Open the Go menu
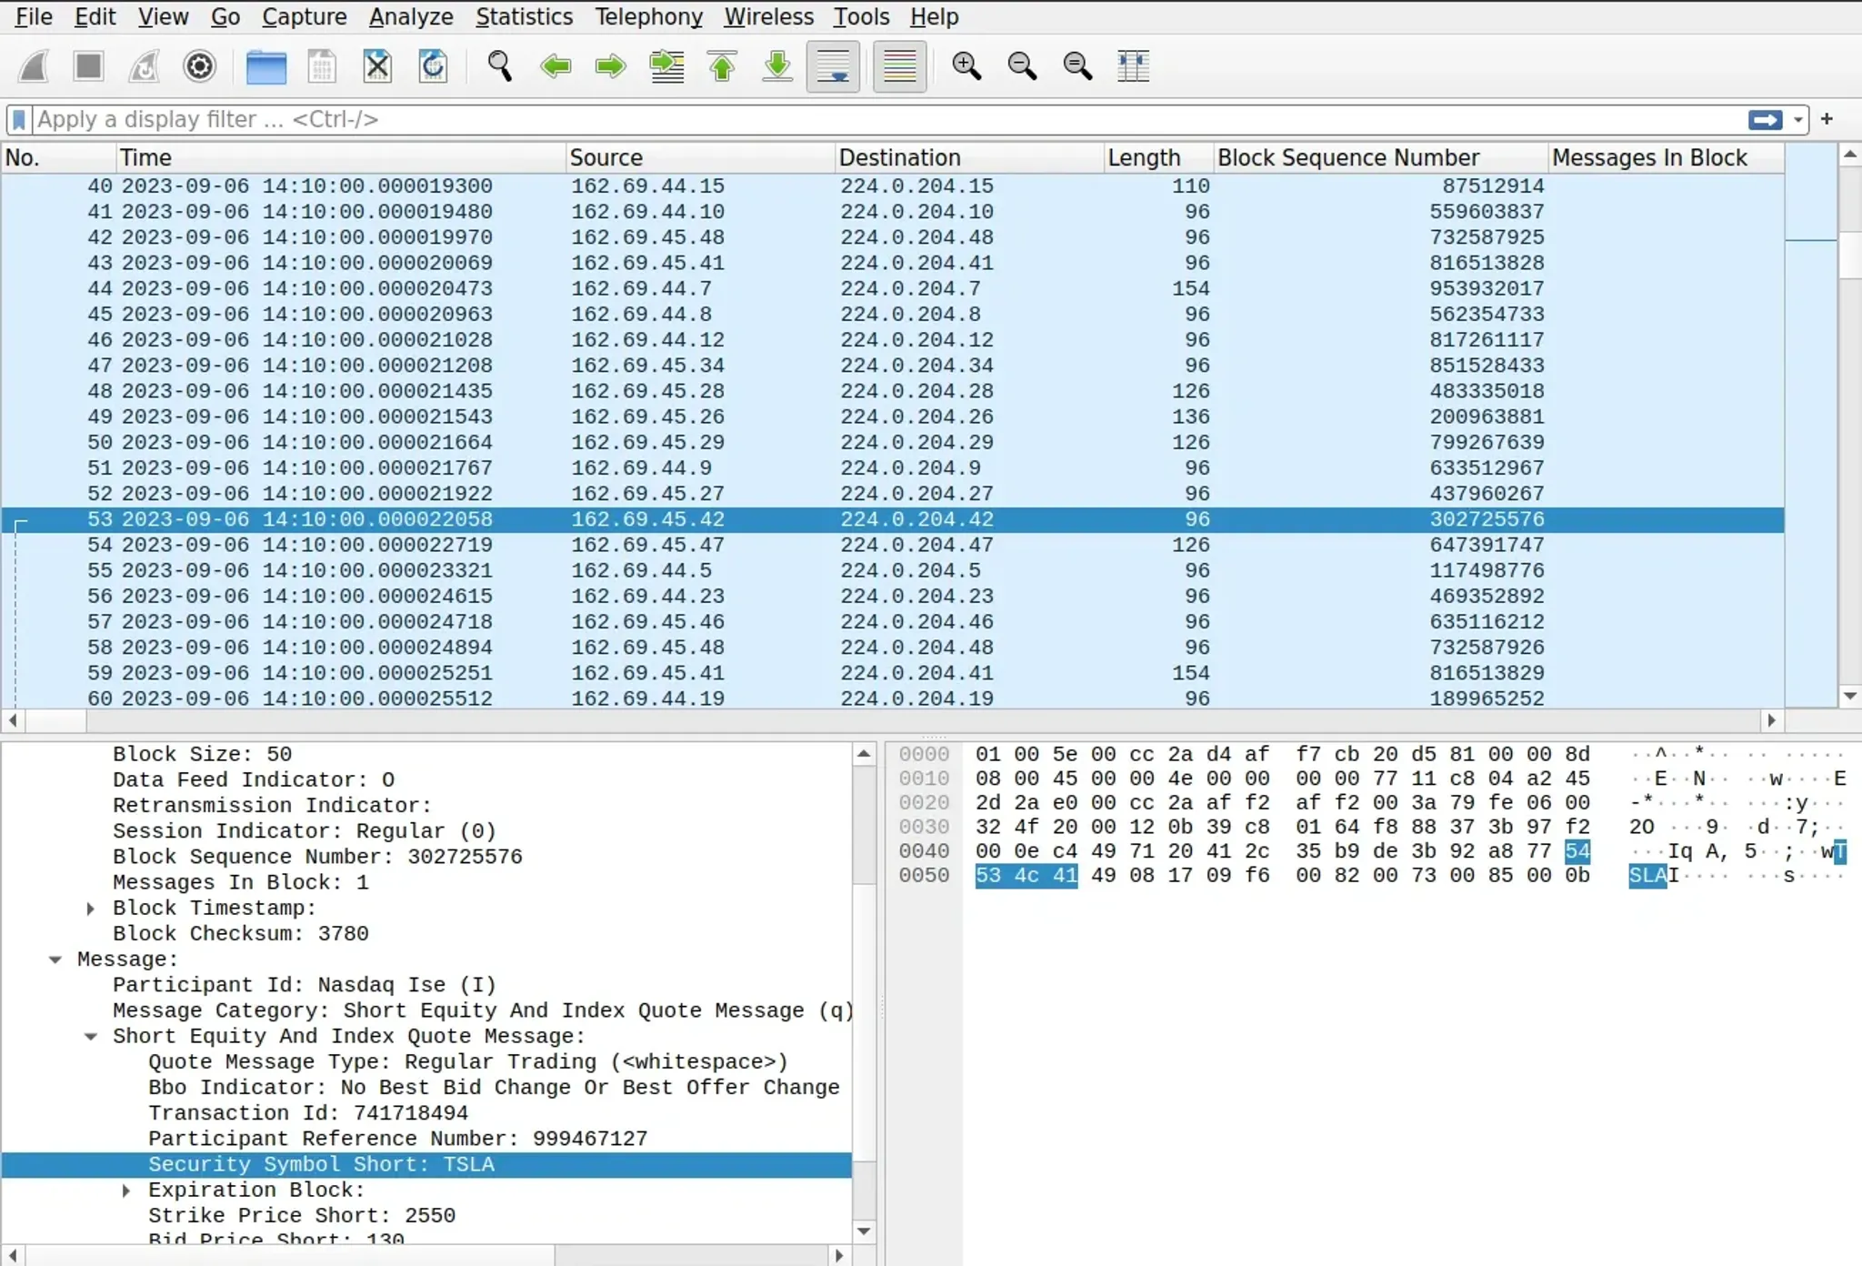Image resolution: width=1862 pixels, height=1266 pixels. (x=225, y=16)
